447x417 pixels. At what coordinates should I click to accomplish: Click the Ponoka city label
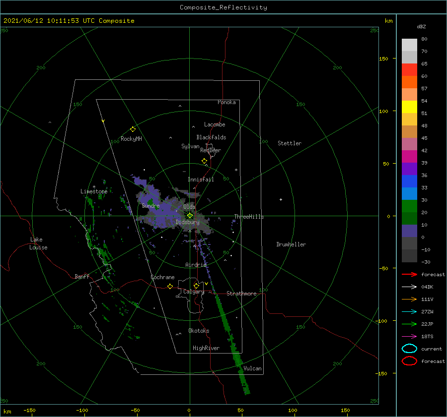point(226,102)
